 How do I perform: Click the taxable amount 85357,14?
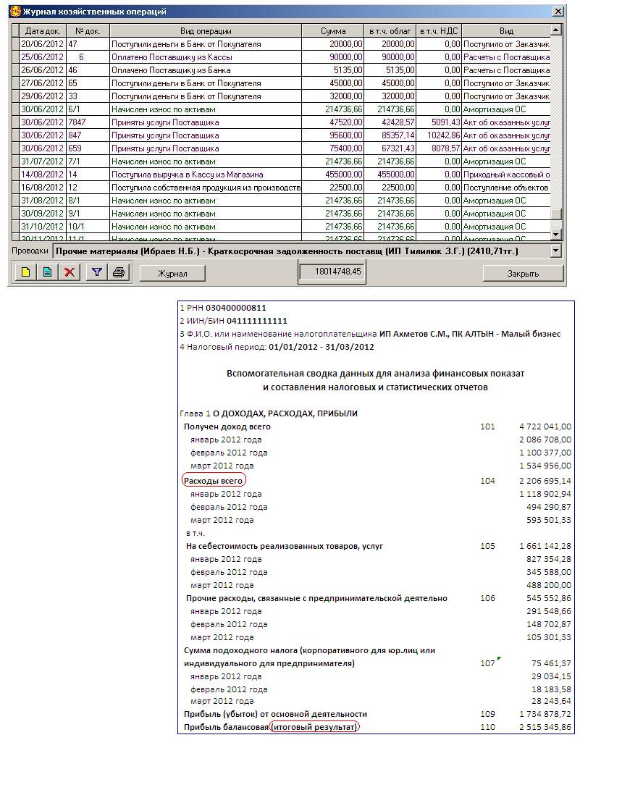390,135
